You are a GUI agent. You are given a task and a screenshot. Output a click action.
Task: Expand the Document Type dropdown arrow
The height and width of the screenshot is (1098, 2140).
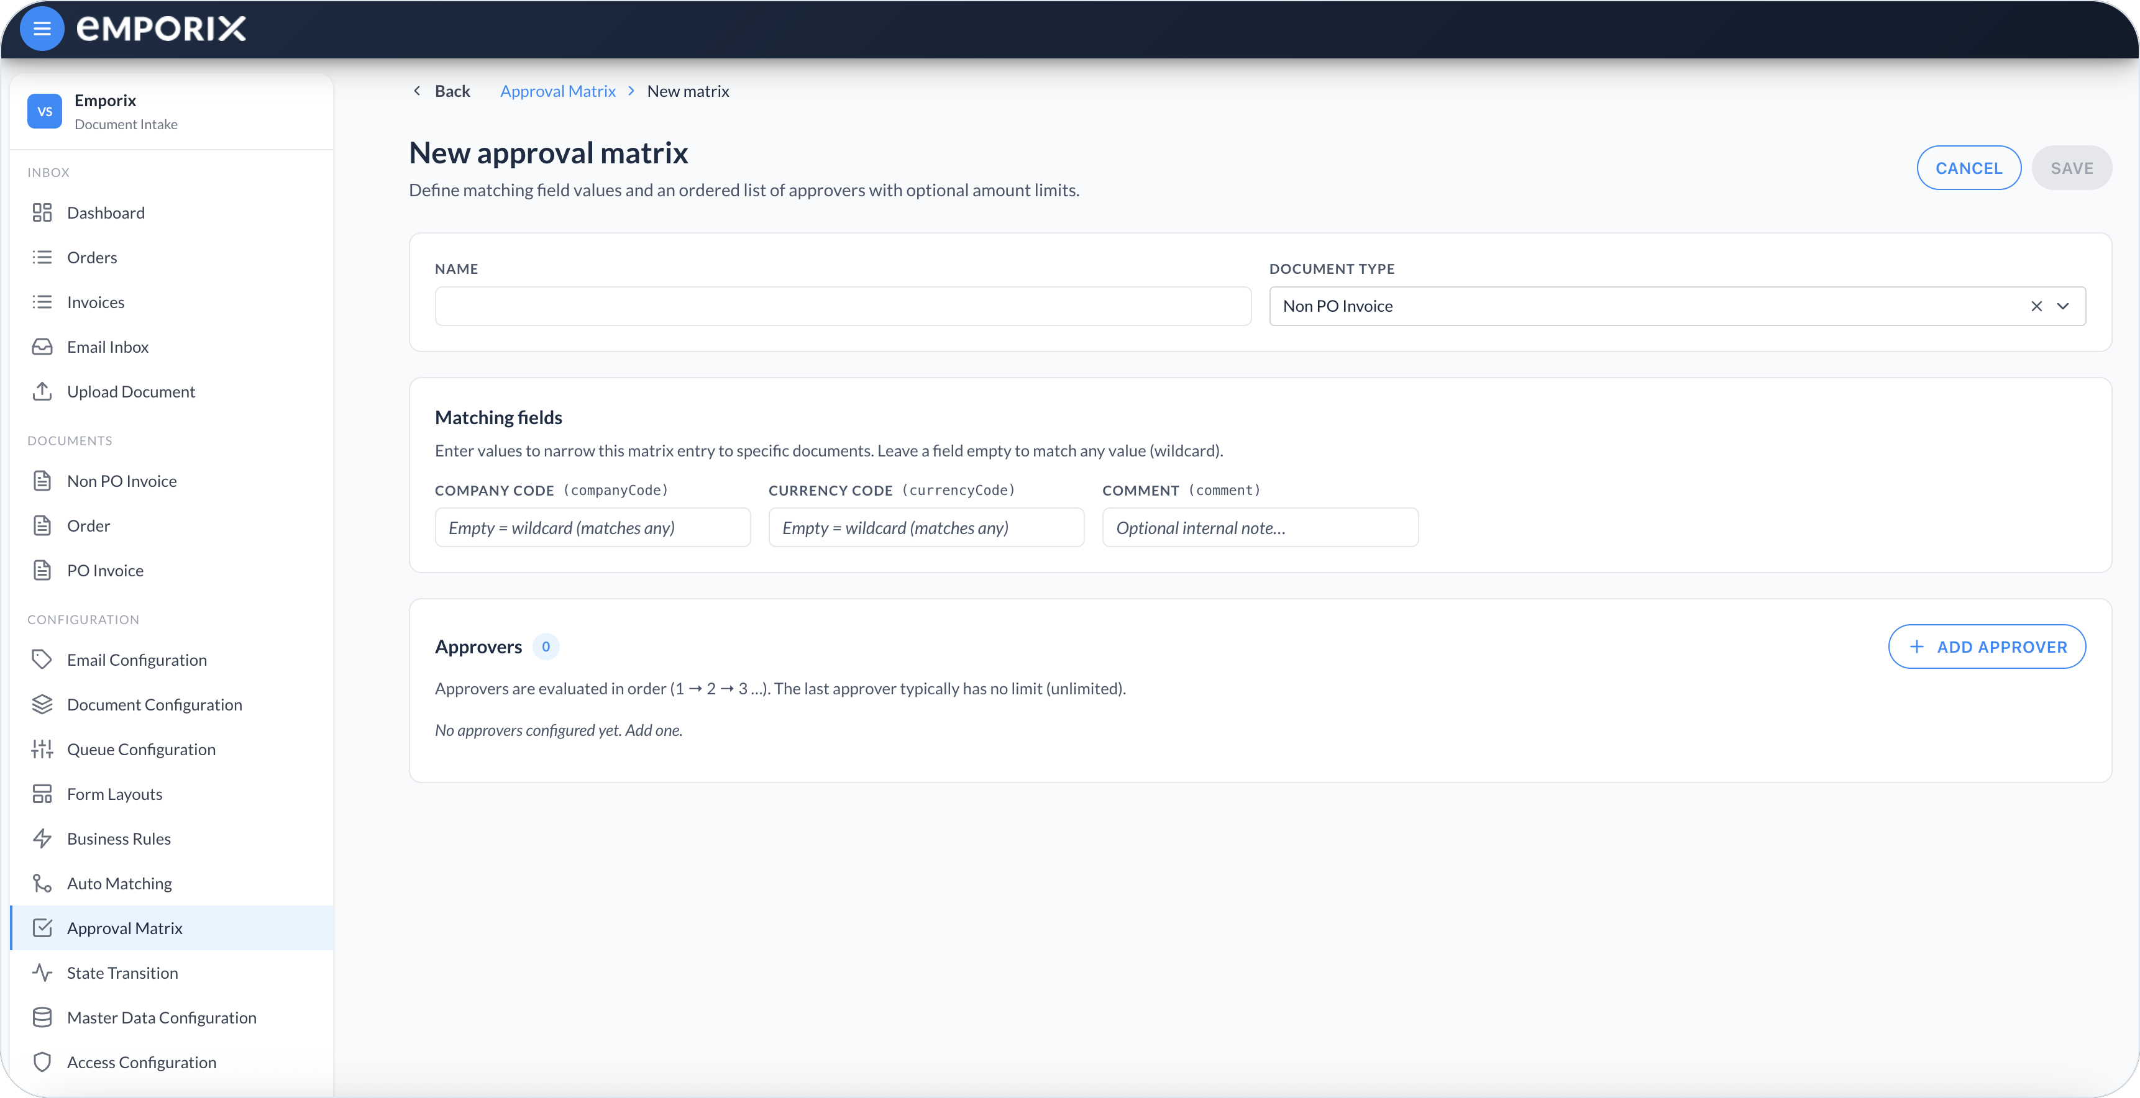2063,306
